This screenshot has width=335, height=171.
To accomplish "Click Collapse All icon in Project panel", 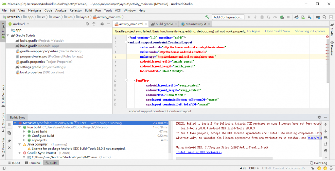I will coord(94,24).
